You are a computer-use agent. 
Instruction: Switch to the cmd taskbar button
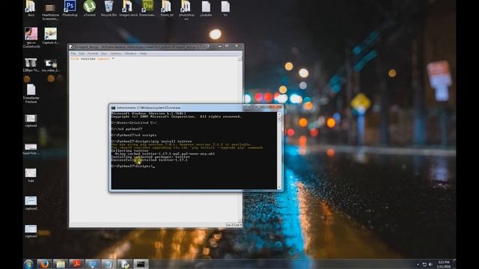141,264
